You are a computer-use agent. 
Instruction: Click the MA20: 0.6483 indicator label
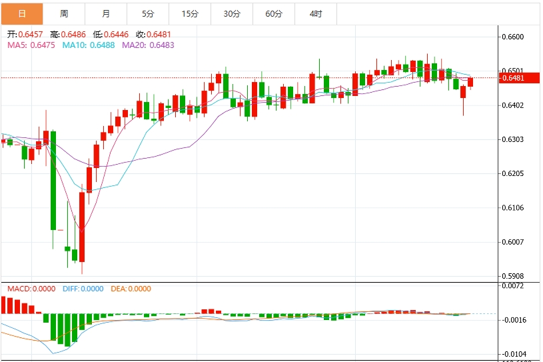[x=148, y=45]
